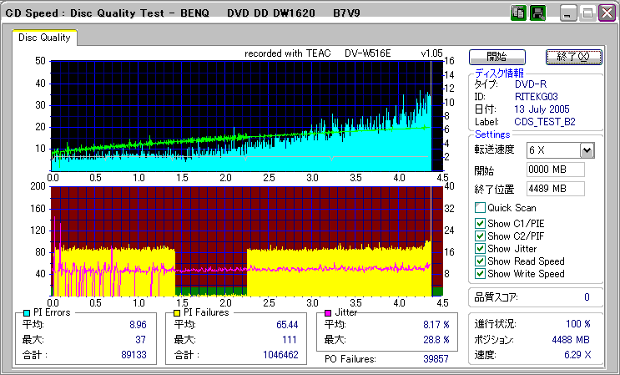Disable Show Jitter option
This screenshot has height=375, width=620.
coord(479,249)
